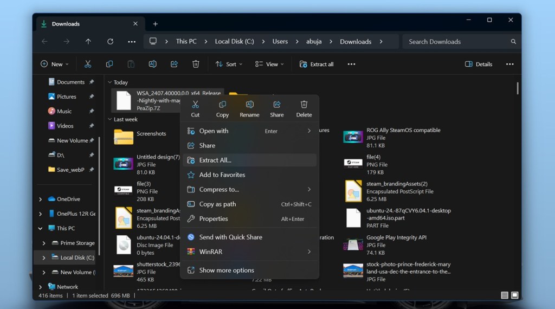This screenshot has height=309, width=555.
Task: Open Compress to... submenu
Action: click(249, 189)
